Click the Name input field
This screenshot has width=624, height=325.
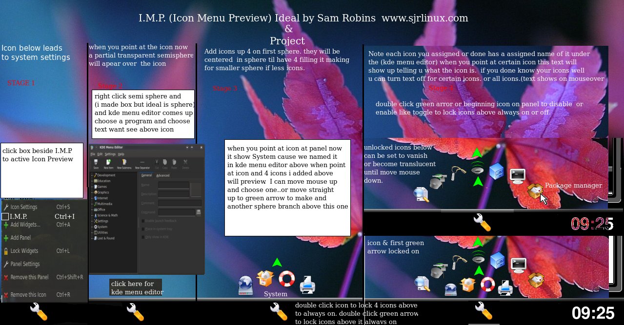174,185
